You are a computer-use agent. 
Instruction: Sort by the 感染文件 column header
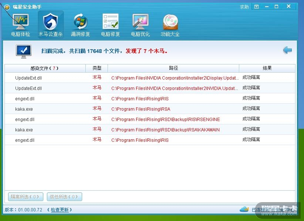pos(45,68)
